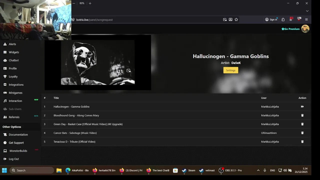
Task: Click Ultimaattinen user in row 4
Action: click(269, 133)
